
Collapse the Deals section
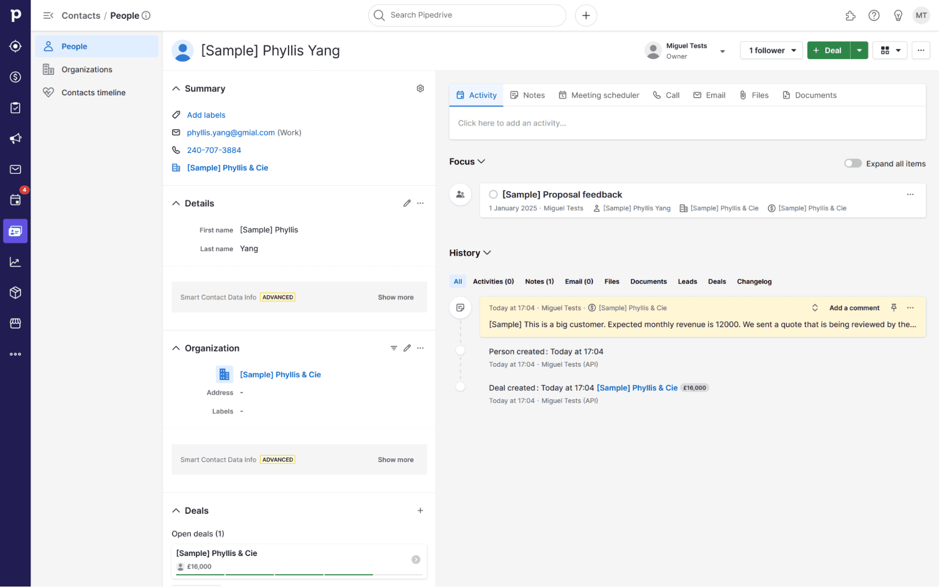pyautogui.click(x=176, y=510)
